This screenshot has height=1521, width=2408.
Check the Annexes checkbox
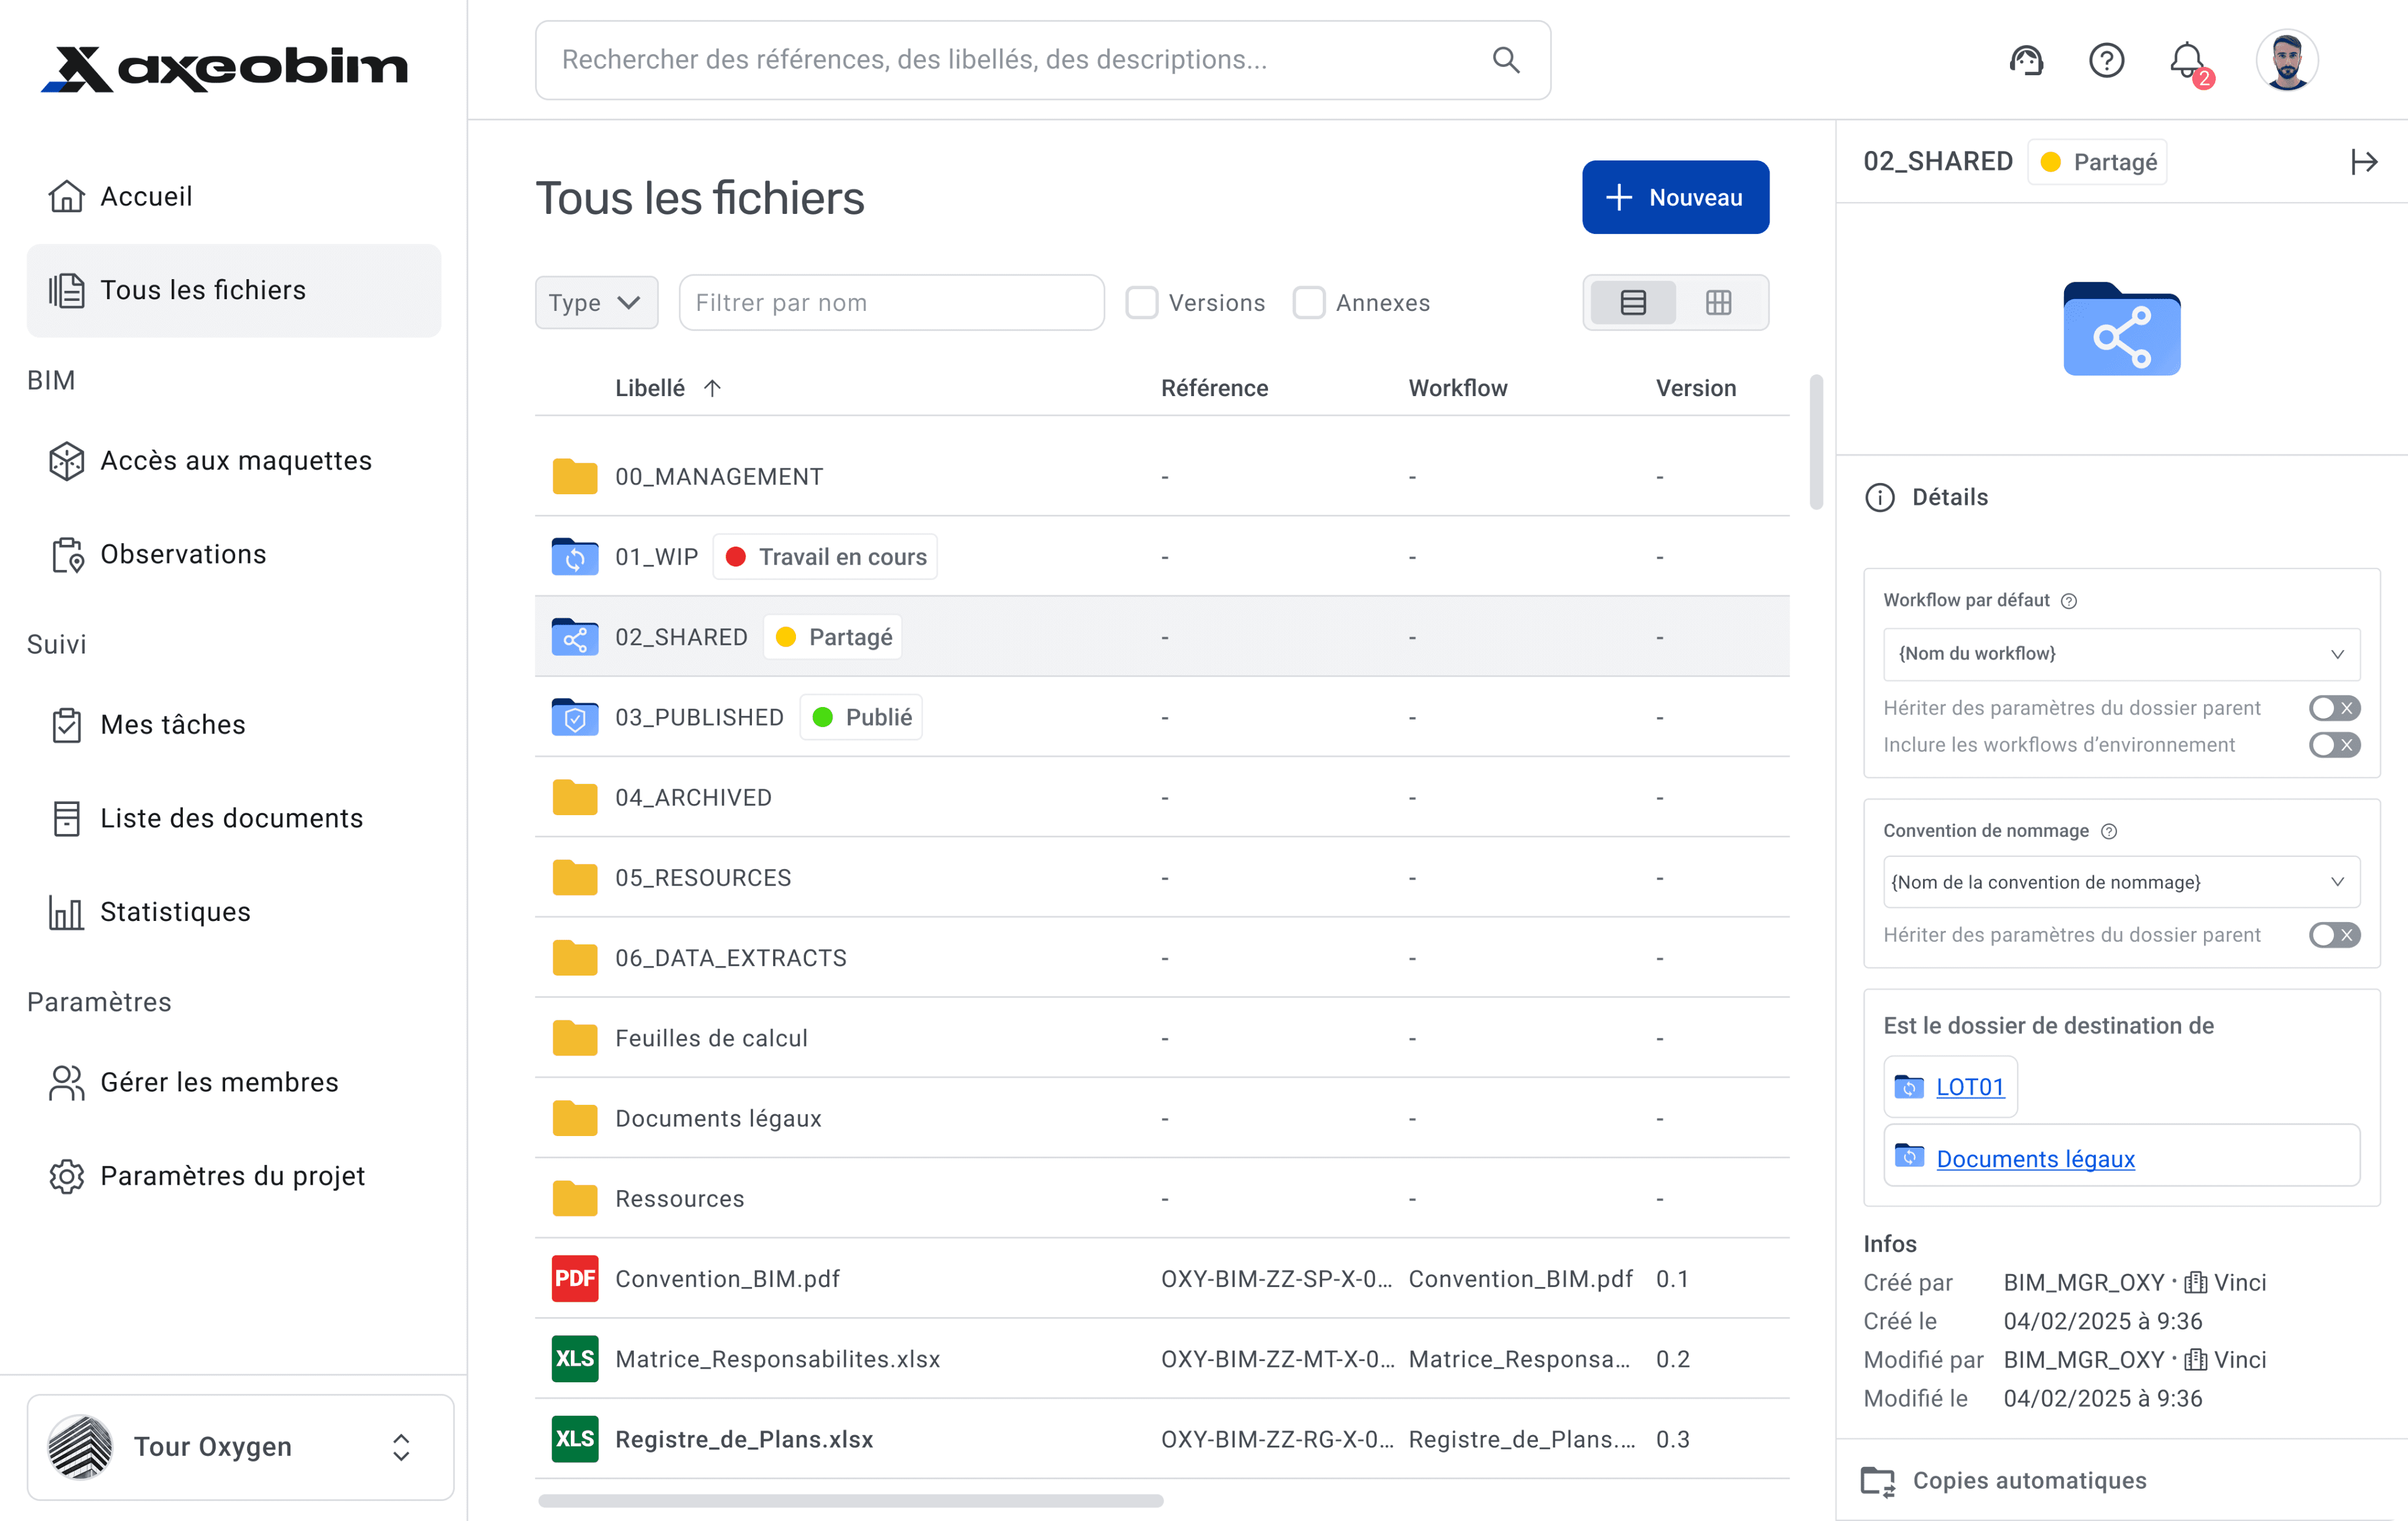click(x=1309, y=303)
